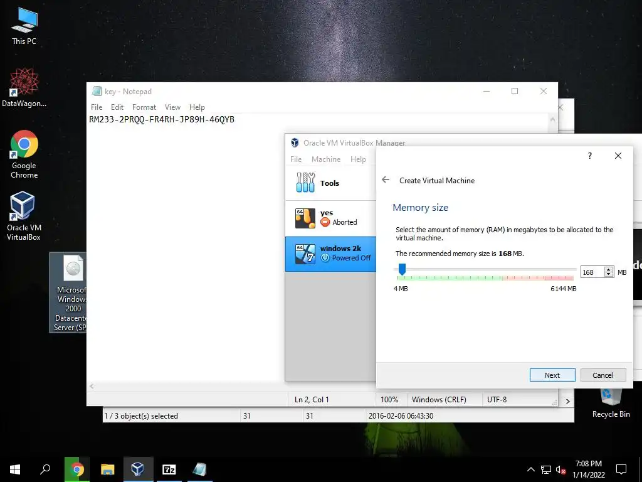Open This PC desktop icon
Image resolution: width=642 pixels, height=482 pixels.
tap(24, 26)
